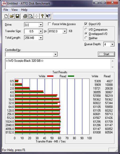This screenshot has height=154, width=120.
Task: Select the Neither radio option
Action: coord(86,38)
